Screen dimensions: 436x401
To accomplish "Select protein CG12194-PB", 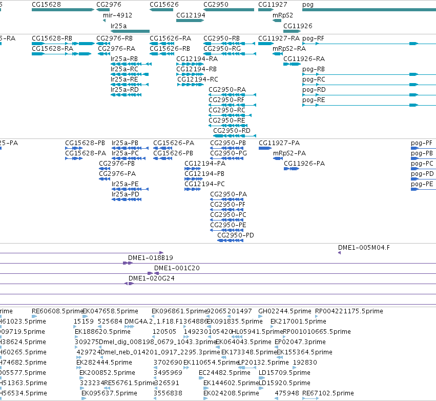I will point(193,178).
